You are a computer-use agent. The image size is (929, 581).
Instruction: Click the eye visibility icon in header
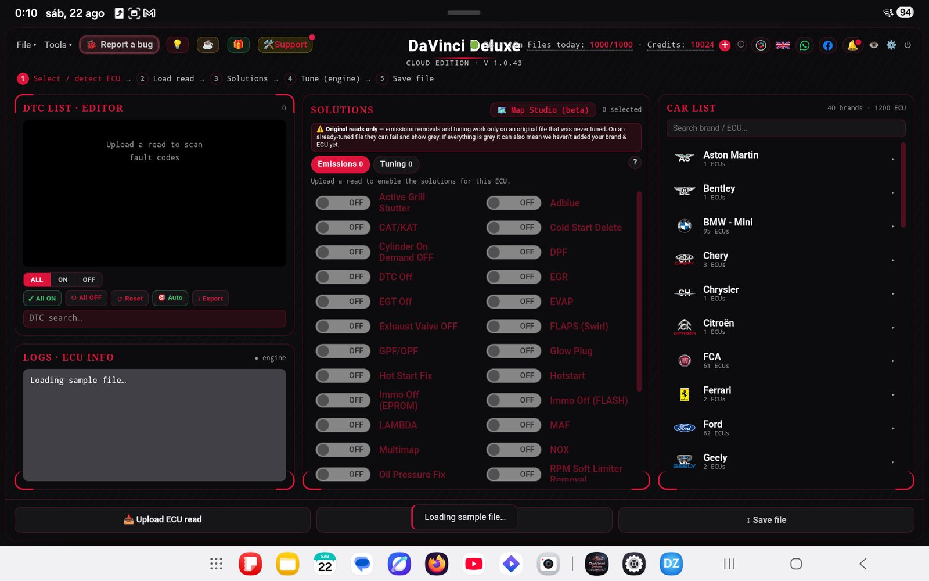coord(874,45)
